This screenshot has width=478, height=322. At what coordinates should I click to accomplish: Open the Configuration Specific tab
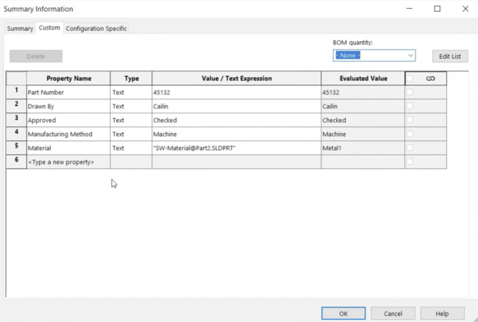click(x=96, y=29)
